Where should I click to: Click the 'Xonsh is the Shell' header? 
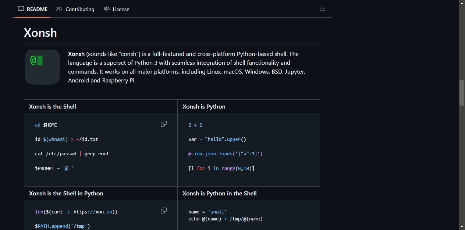point(53,106)
